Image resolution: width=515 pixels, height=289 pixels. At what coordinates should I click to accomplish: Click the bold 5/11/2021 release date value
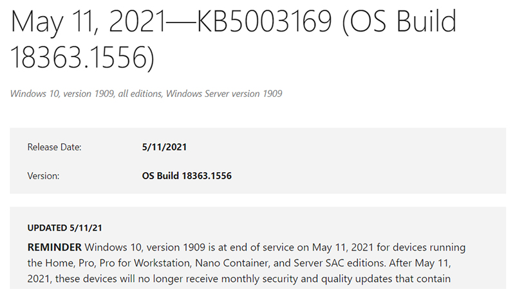tap(164, 147)
